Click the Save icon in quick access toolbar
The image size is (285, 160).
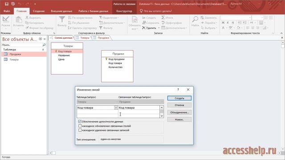(x=7, y=4)
